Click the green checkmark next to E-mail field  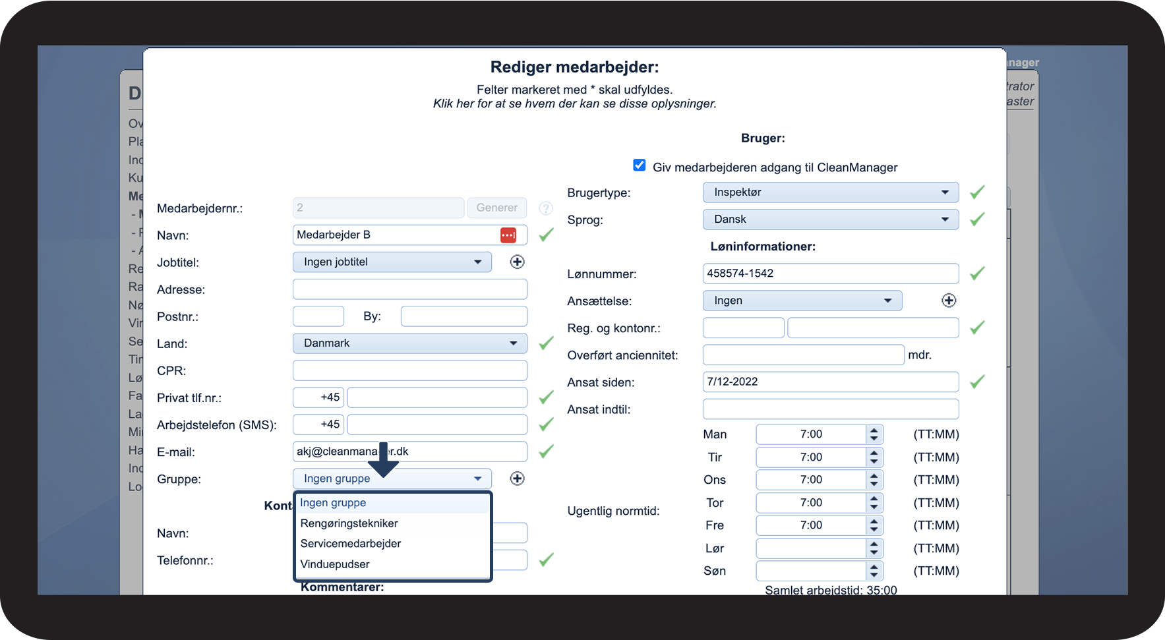546,451
